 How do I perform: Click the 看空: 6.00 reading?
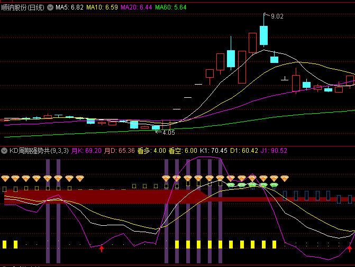coord(183,151)
